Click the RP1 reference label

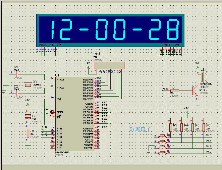[97, 54]
